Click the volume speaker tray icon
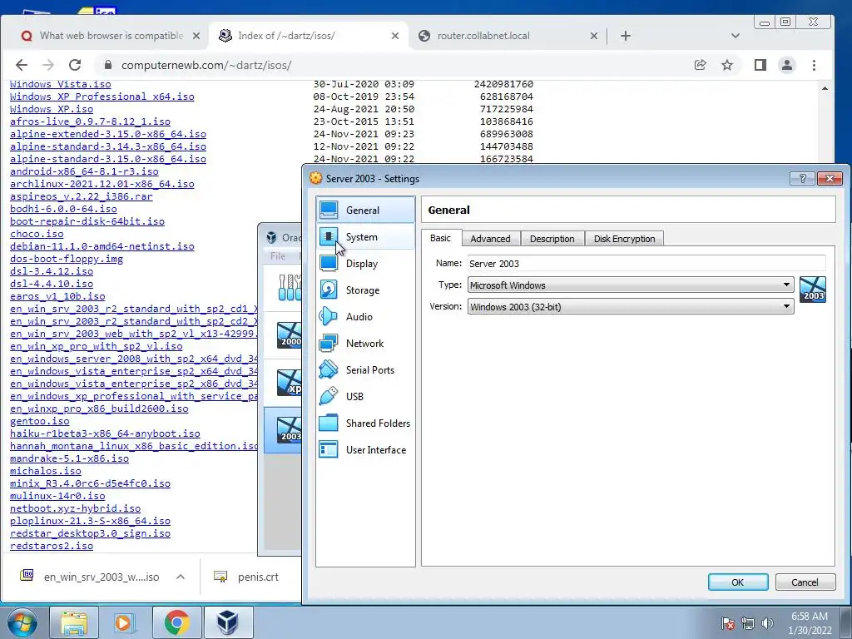Viewport: 852px width, 639px height. 767,623
